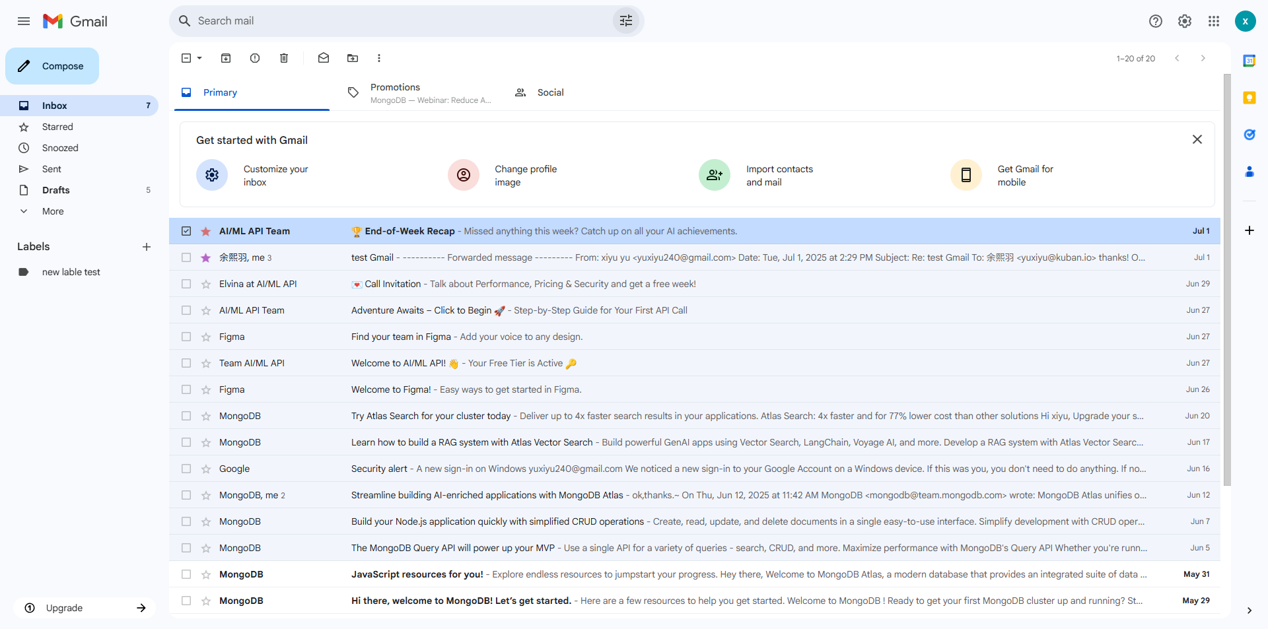Click Import contacts and mail link
Viewport: 1268px width, 629px height.
[779, 176]
